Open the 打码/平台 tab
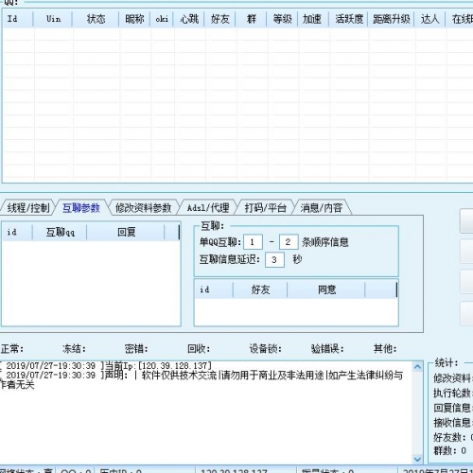The height and width of the screenshot is (473, 473). pyautogui.click(x=266, y=208)
